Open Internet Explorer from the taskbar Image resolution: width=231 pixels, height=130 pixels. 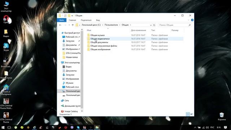coord(34,127)
